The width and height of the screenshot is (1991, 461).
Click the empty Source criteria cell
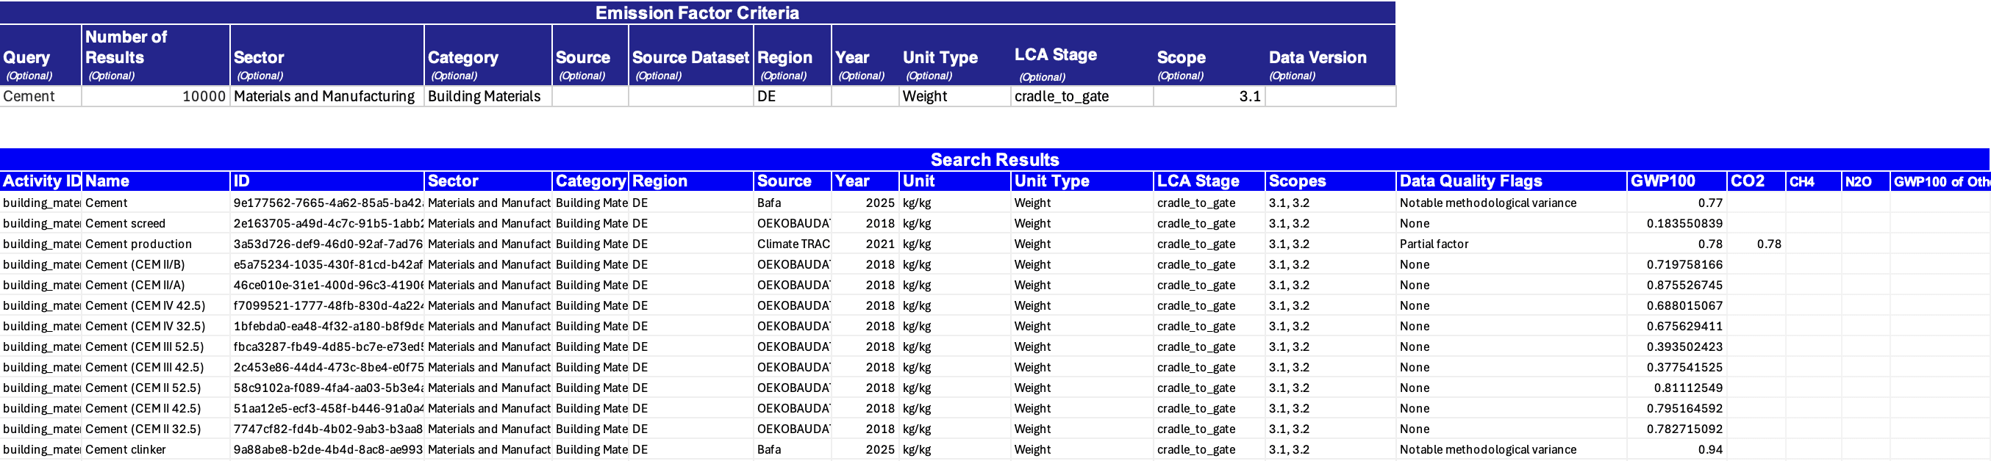pyautogui.click(x=590, y=96)
